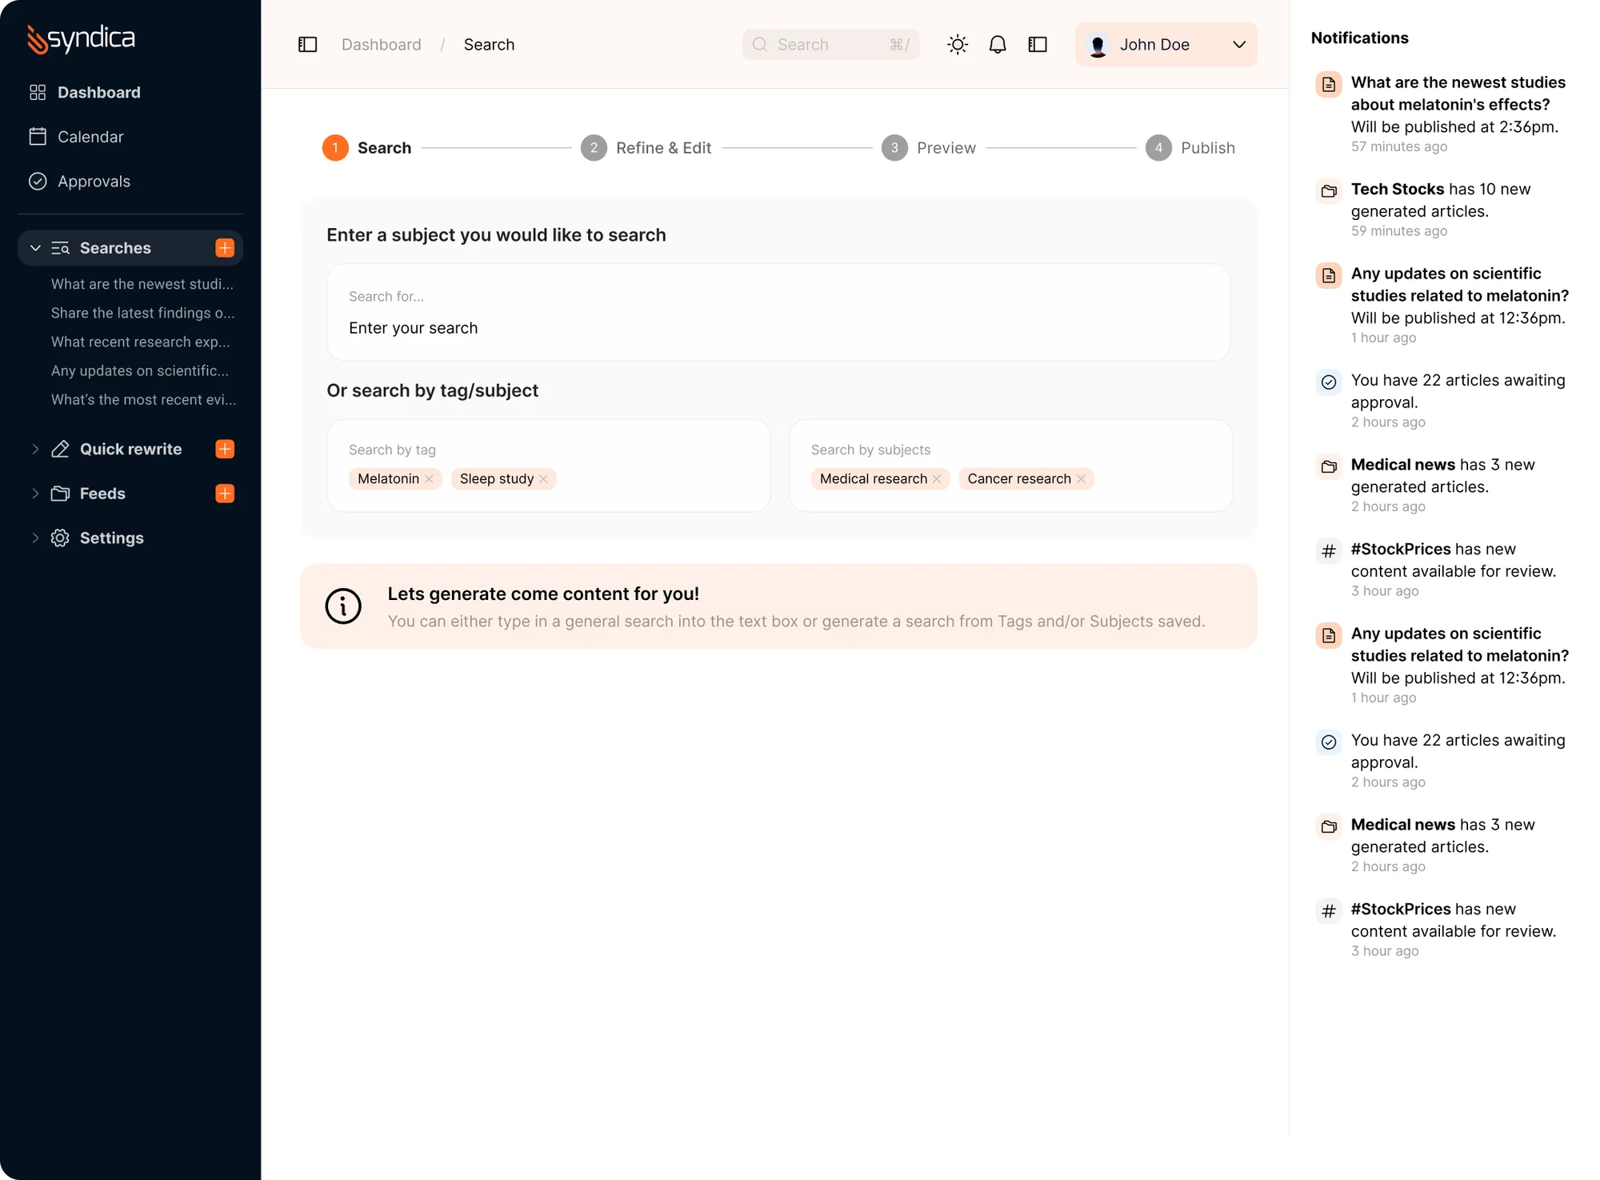Remove the Melatonin tag
This screenshot has width=1600, height=1180.
pos(430,479)
